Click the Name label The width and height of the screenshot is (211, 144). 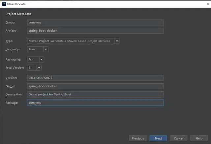tap(10, 86)
